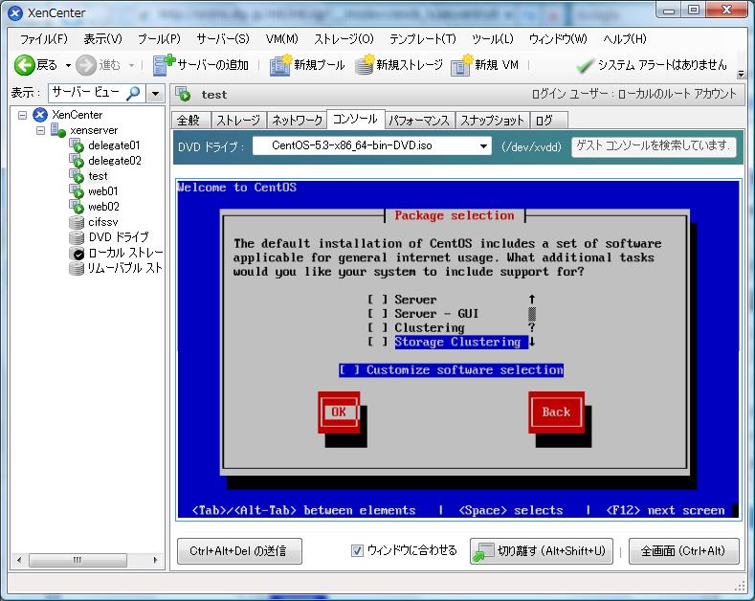Open the DVD drive ISO dropdown
The width and height of the screenshot is (755, 601).
(x=483, y=145)
